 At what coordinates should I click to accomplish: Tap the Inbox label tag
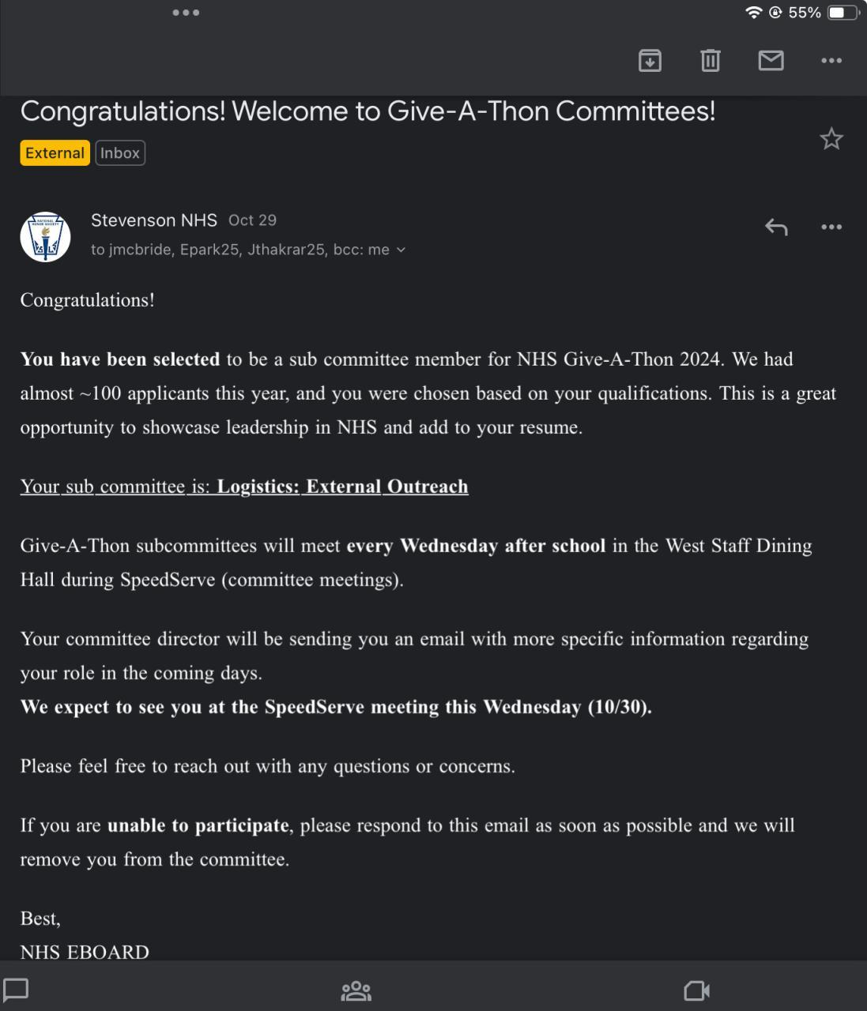pyautogui.click(x=120, y=153)
